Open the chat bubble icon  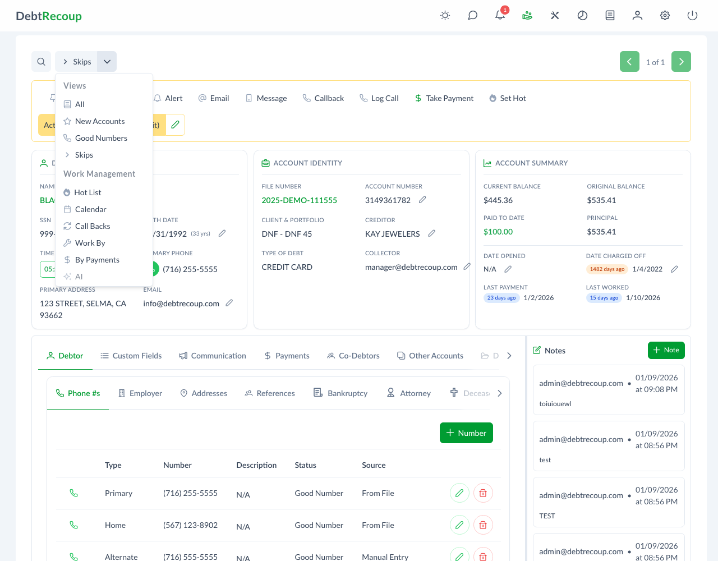pyautogui.click(x=472, y=15)
